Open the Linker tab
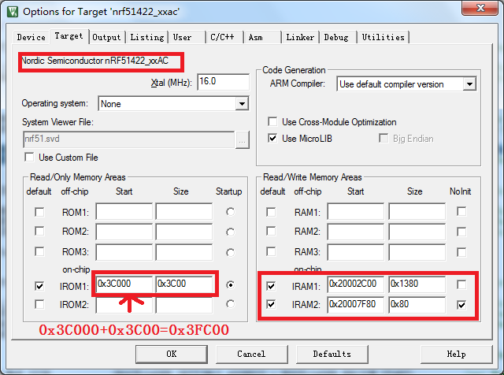Viewport: 504px width, 375px height. coord(300,37)
